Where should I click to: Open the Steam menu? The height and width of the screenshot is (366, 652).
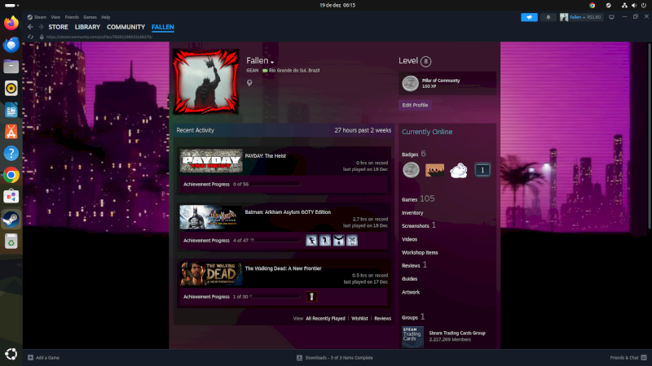[x=40, y=16]
